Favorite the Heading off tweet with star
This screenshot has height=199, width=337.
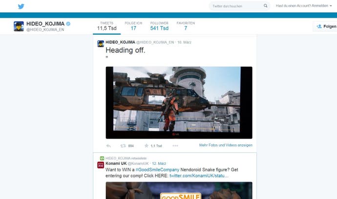point(147,146)
